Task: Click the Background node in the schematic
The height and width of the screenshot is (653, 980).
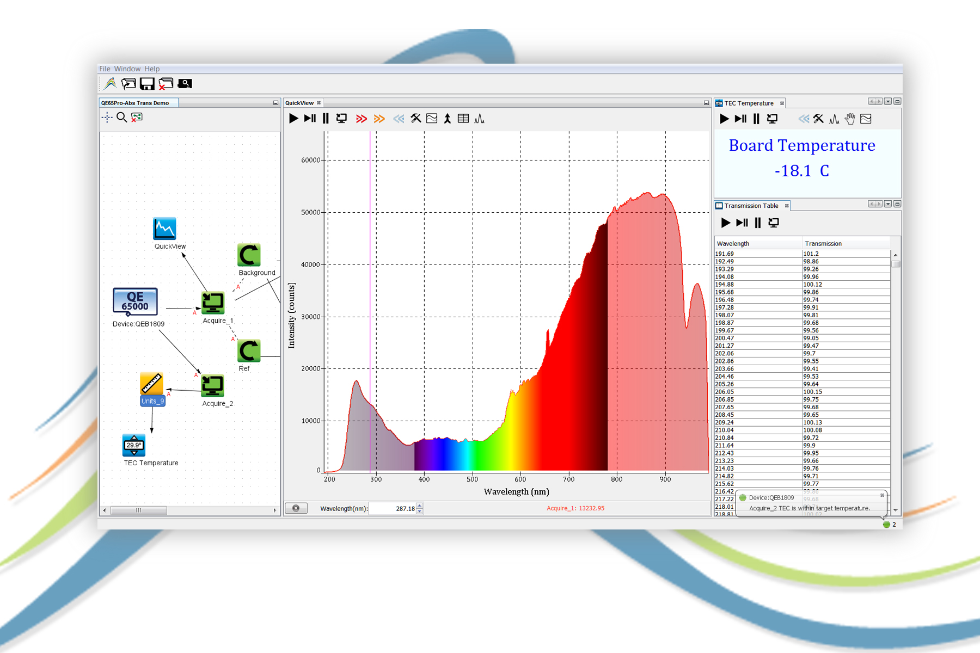Action: pos(249,255)
